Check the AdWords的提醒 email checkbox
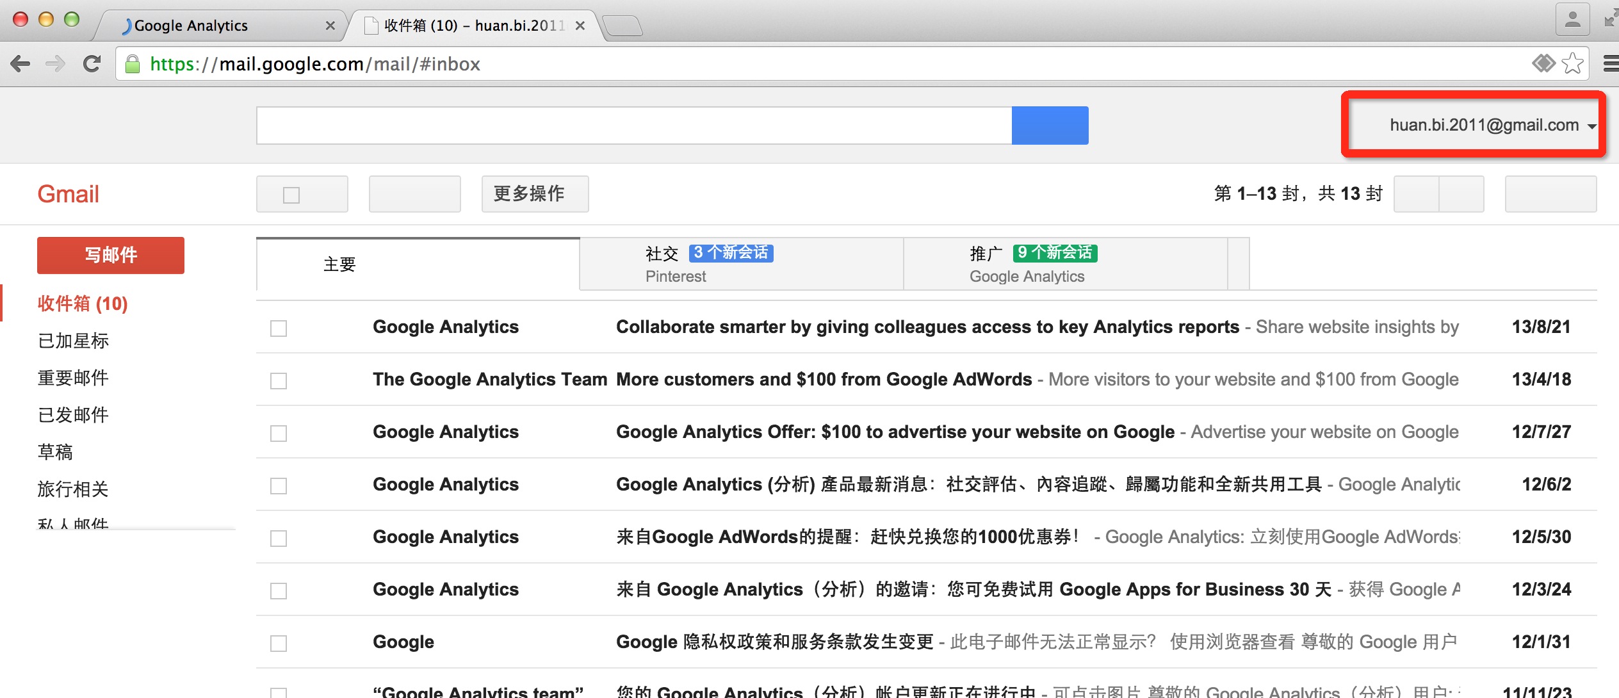Image resolution: width=1619 pixels, height=698 pixels. click(279, 539)
